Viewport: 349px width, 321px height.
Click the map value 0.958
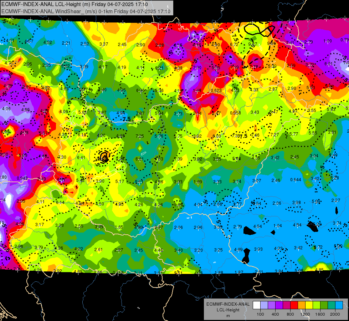[x=236, y=113]
